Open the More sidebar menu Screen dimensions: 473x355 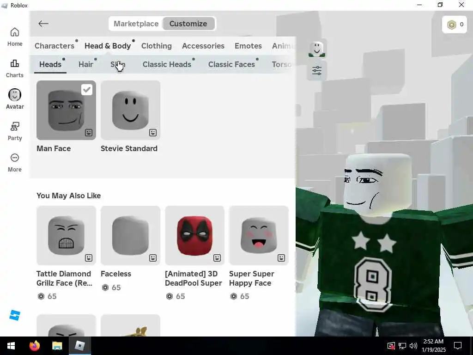[15, 163]
